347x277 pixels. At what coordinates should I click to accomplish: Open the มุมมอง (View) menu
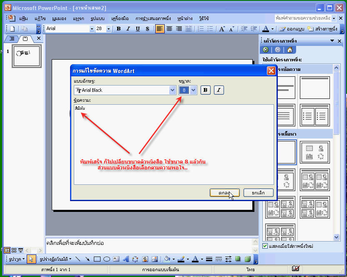click(59, 18)
